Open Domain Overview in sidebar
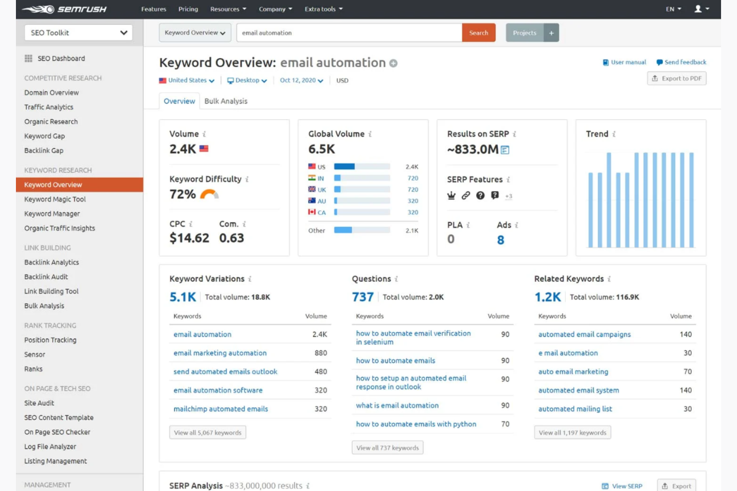Screen dimensions: 737x491 51,93
